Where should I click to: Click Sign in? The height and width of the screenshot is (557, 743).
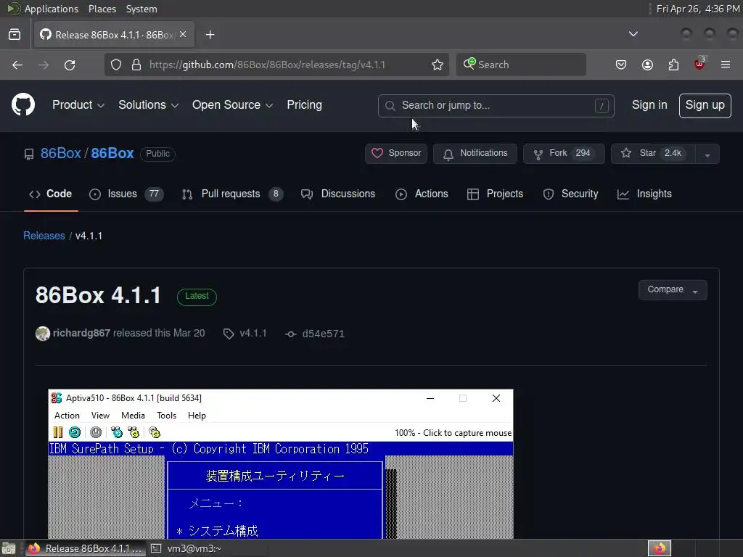[x=649, y=105]
